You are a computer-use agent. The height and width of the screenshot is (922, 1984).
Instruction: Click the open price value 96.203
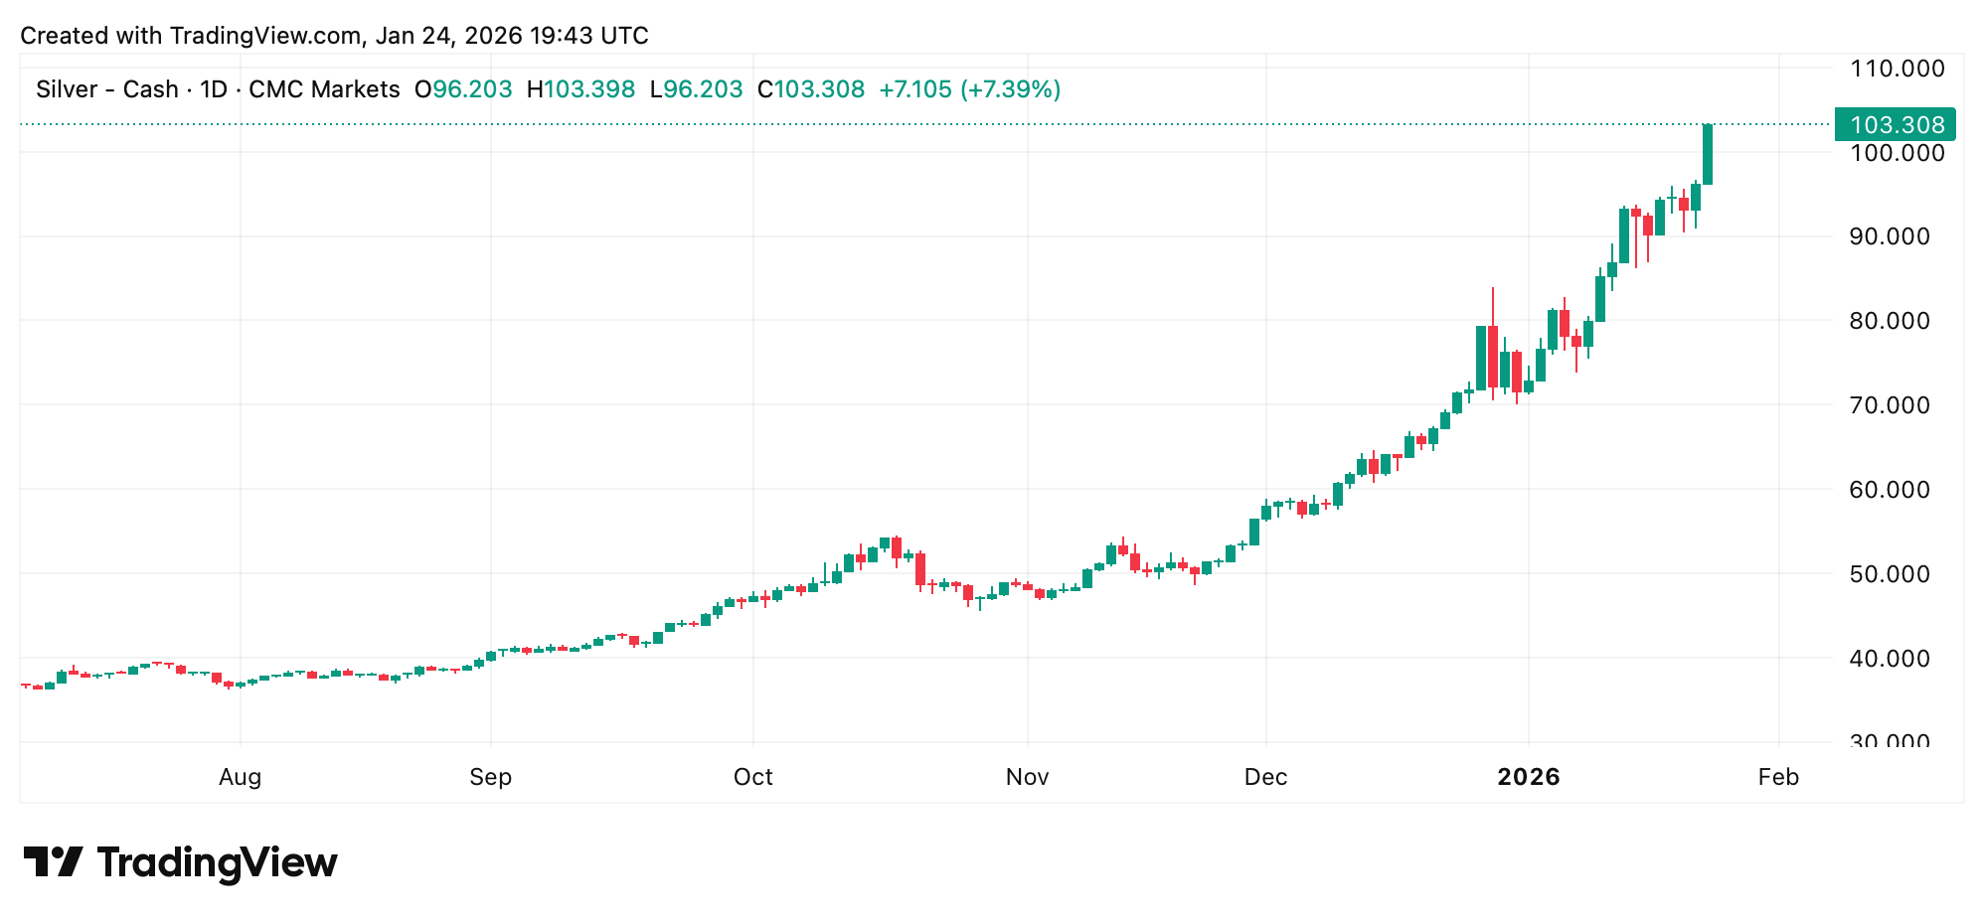click(x=472, y=89)
